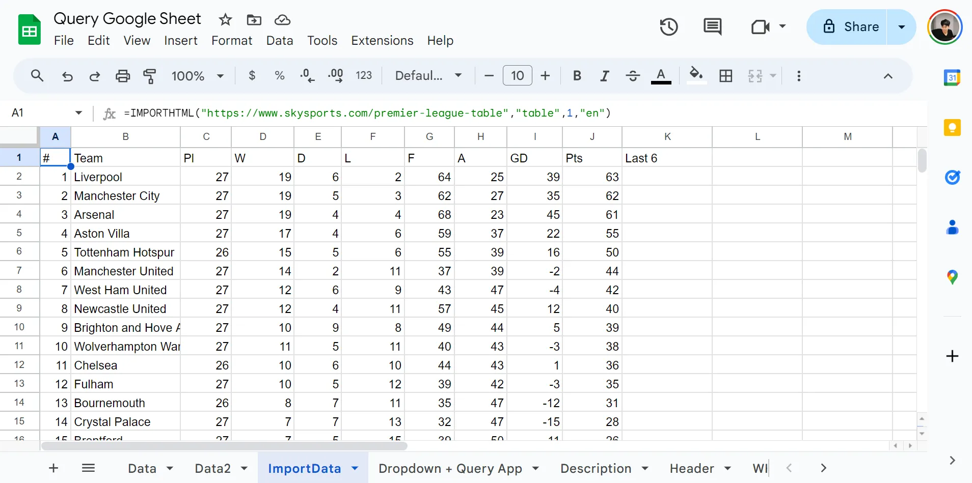Open Google Calendar side panel
This screenshot has height=483, width=972.
(952, 77)
